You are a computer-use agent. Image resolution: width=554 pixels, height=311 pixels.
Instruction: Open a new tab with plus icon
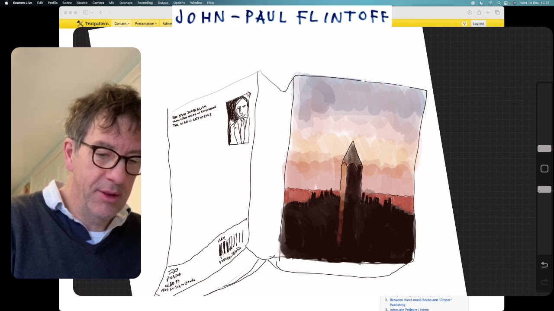tap(488, 13)
